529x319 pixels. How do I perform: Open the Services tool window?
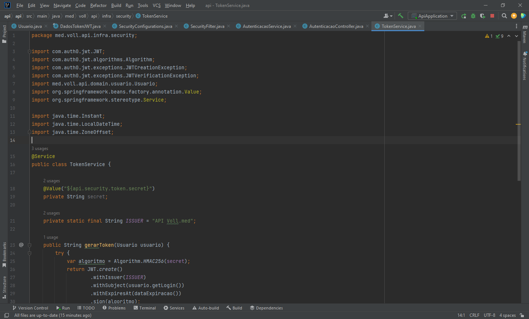click(174, 308)
